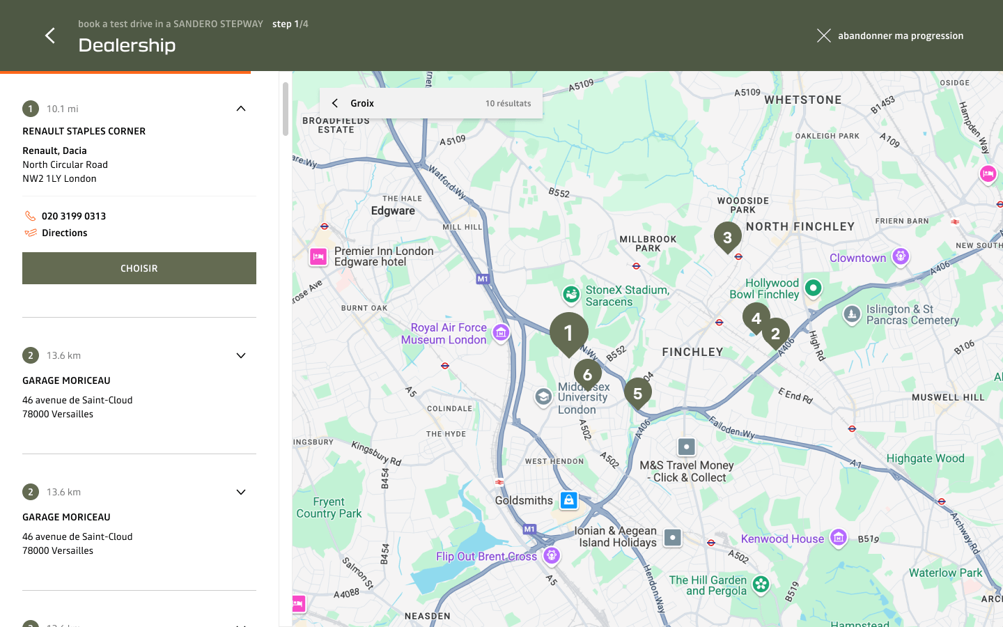
Task: Click Clowntown map icon
Action: point(901,257)
